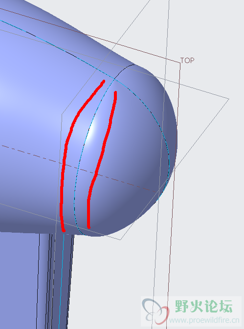Click the 野火论坛 watermark text
Viewport: 244px width, 329px height.
point(204,307)
